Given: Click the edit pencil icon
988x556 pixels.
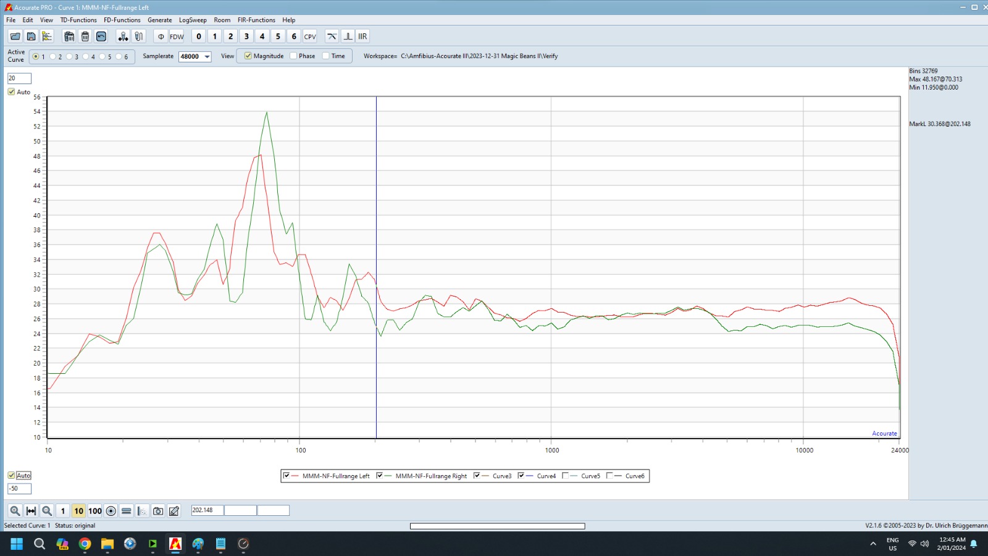Looking at the screenshot, I should coord(174,511).
